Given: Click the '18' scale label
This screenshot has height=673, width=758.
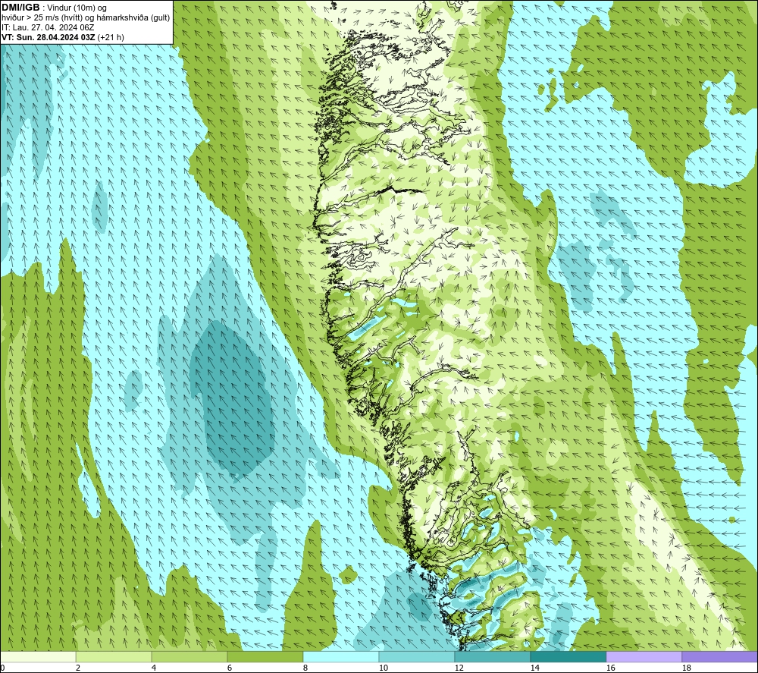Looking at the screenshot, I should point(686,668).
